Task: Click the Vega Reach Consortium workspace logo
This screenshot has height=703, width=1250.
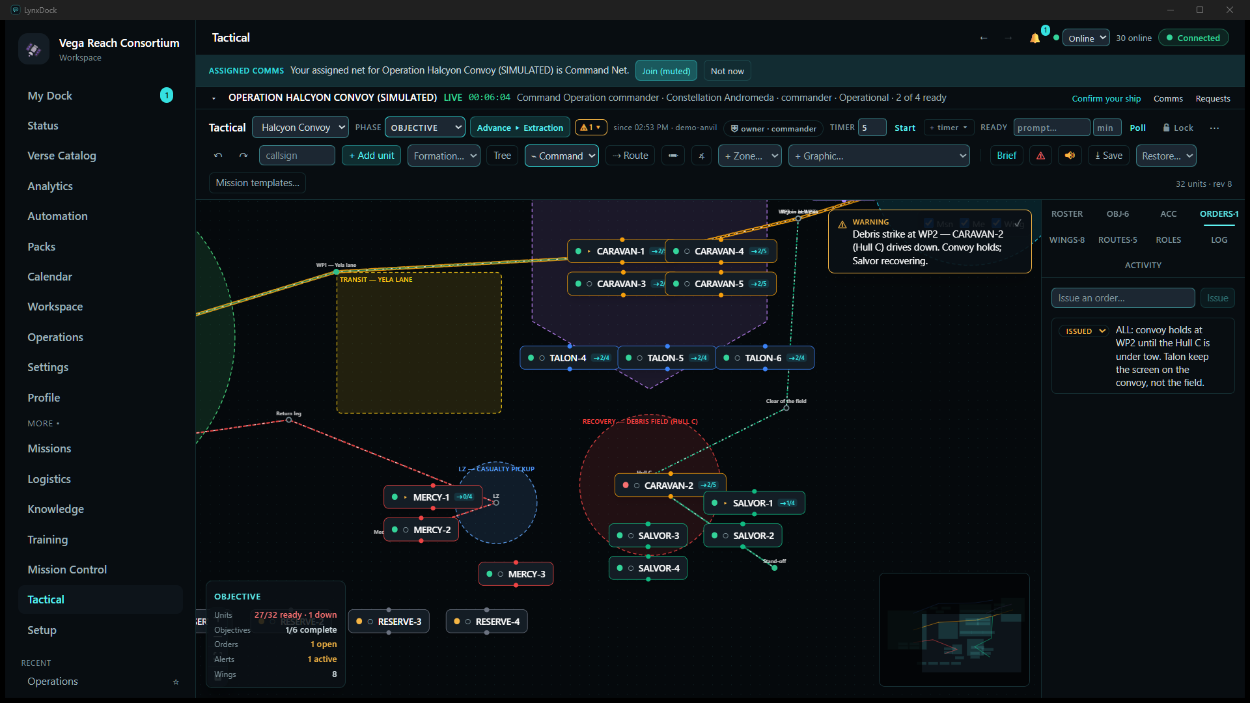Action: point(34,49)
